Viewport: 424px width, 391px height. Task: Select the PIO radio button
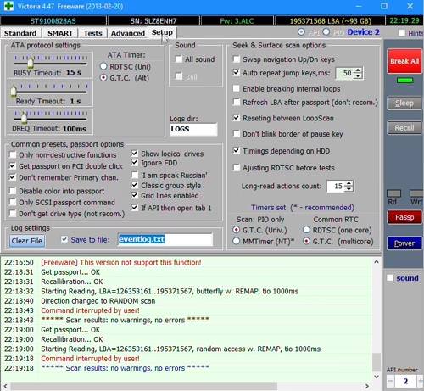point(326,32)
